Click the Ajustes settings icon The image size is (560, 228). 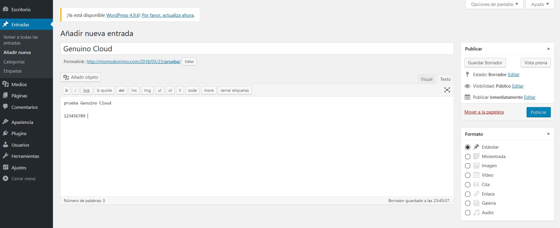pos(5,167)
